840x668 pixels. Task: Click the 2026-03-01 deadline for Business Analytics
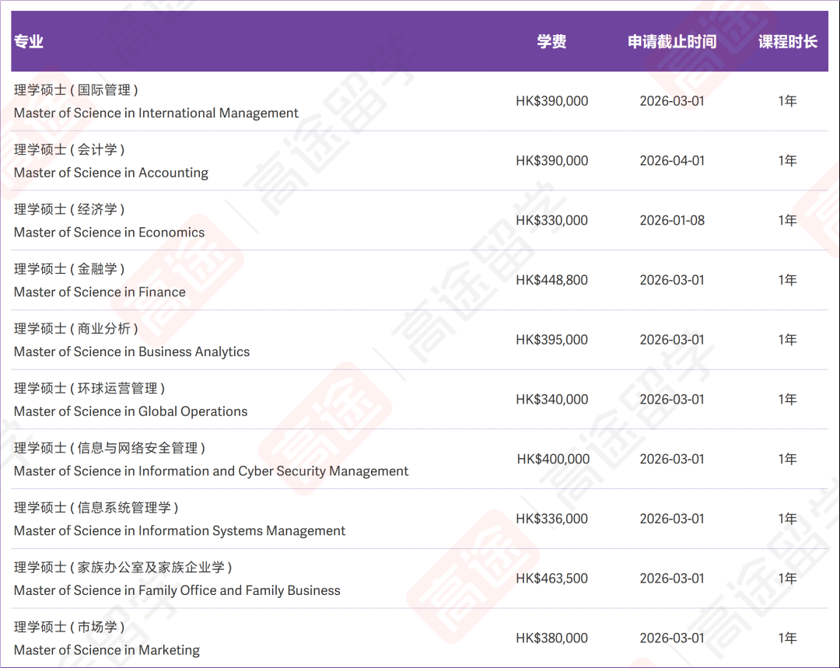click(672, 340)
